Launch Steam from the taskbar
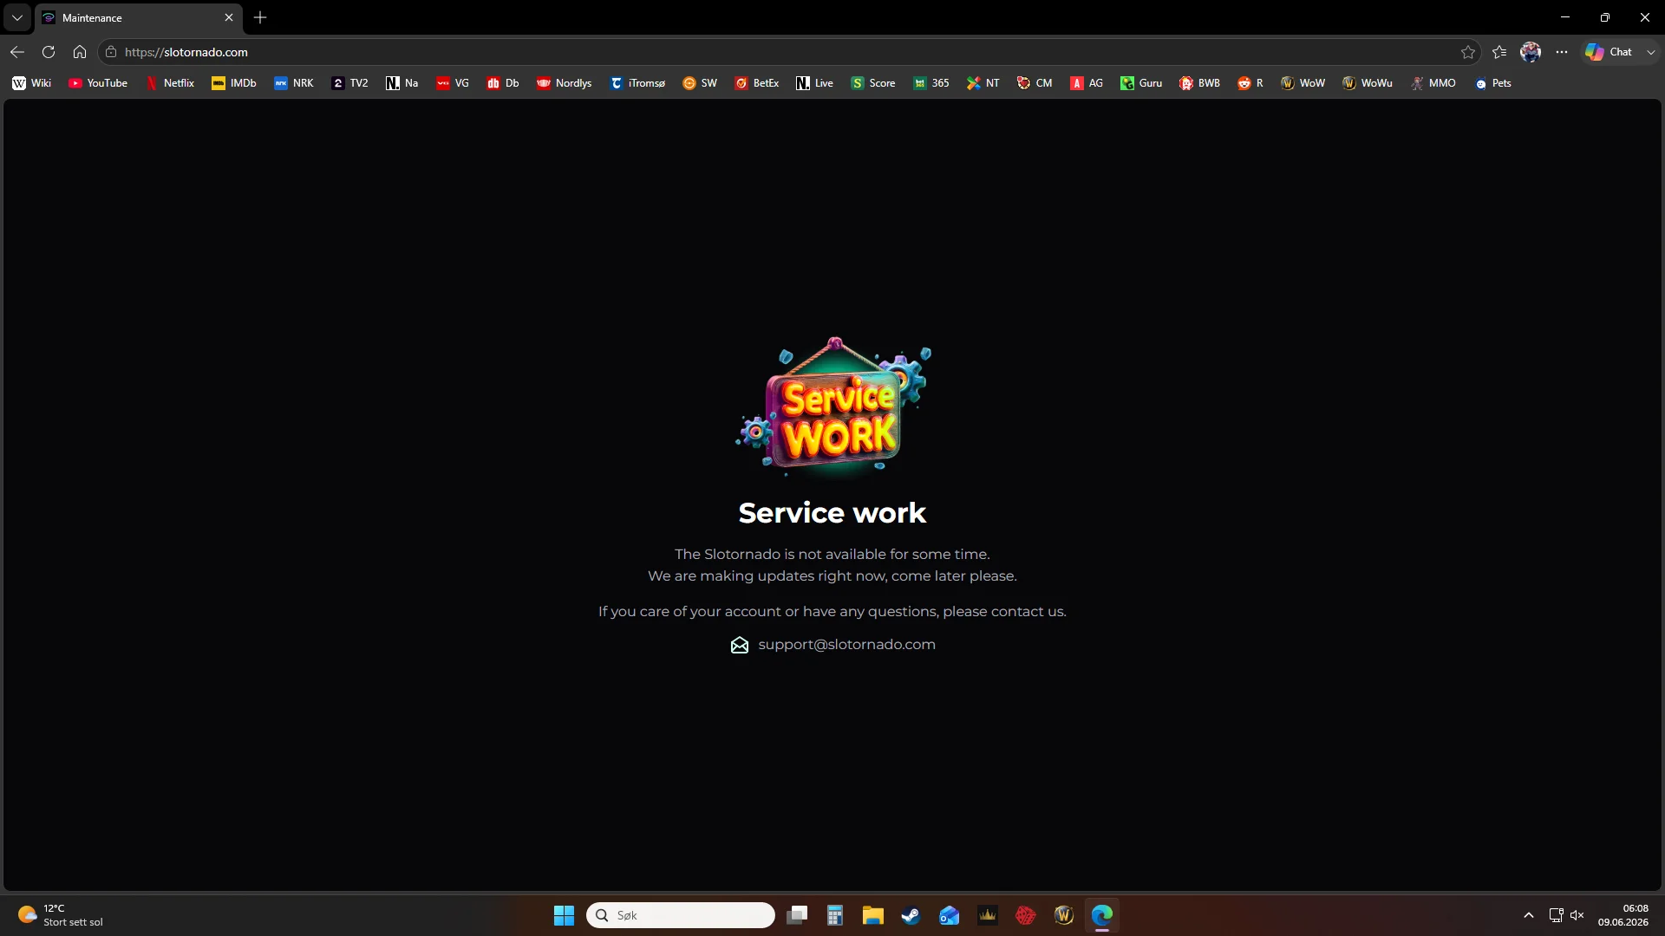 (x=911, y=915)
